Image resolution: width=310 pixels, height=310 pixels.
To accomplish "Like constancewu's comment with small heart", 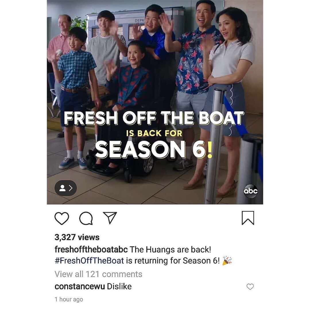I will (250, 287).
